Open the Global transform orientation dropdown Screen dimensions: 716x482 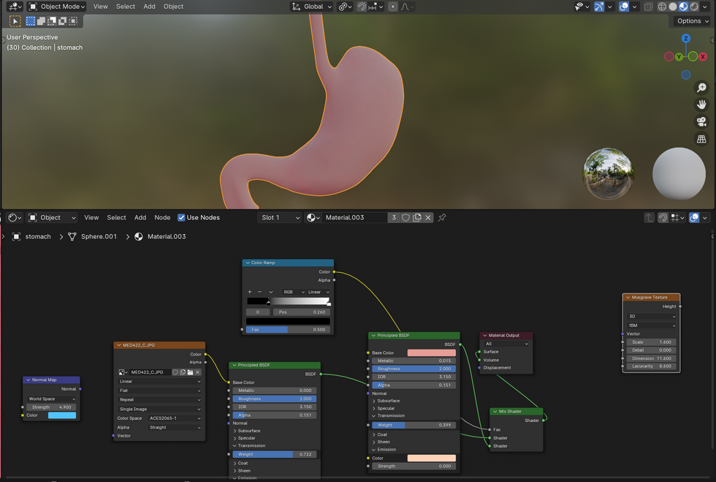311,7
